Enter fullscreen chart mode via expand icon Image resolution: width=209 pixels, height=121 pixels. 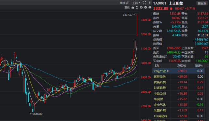(x=144, y=3)
